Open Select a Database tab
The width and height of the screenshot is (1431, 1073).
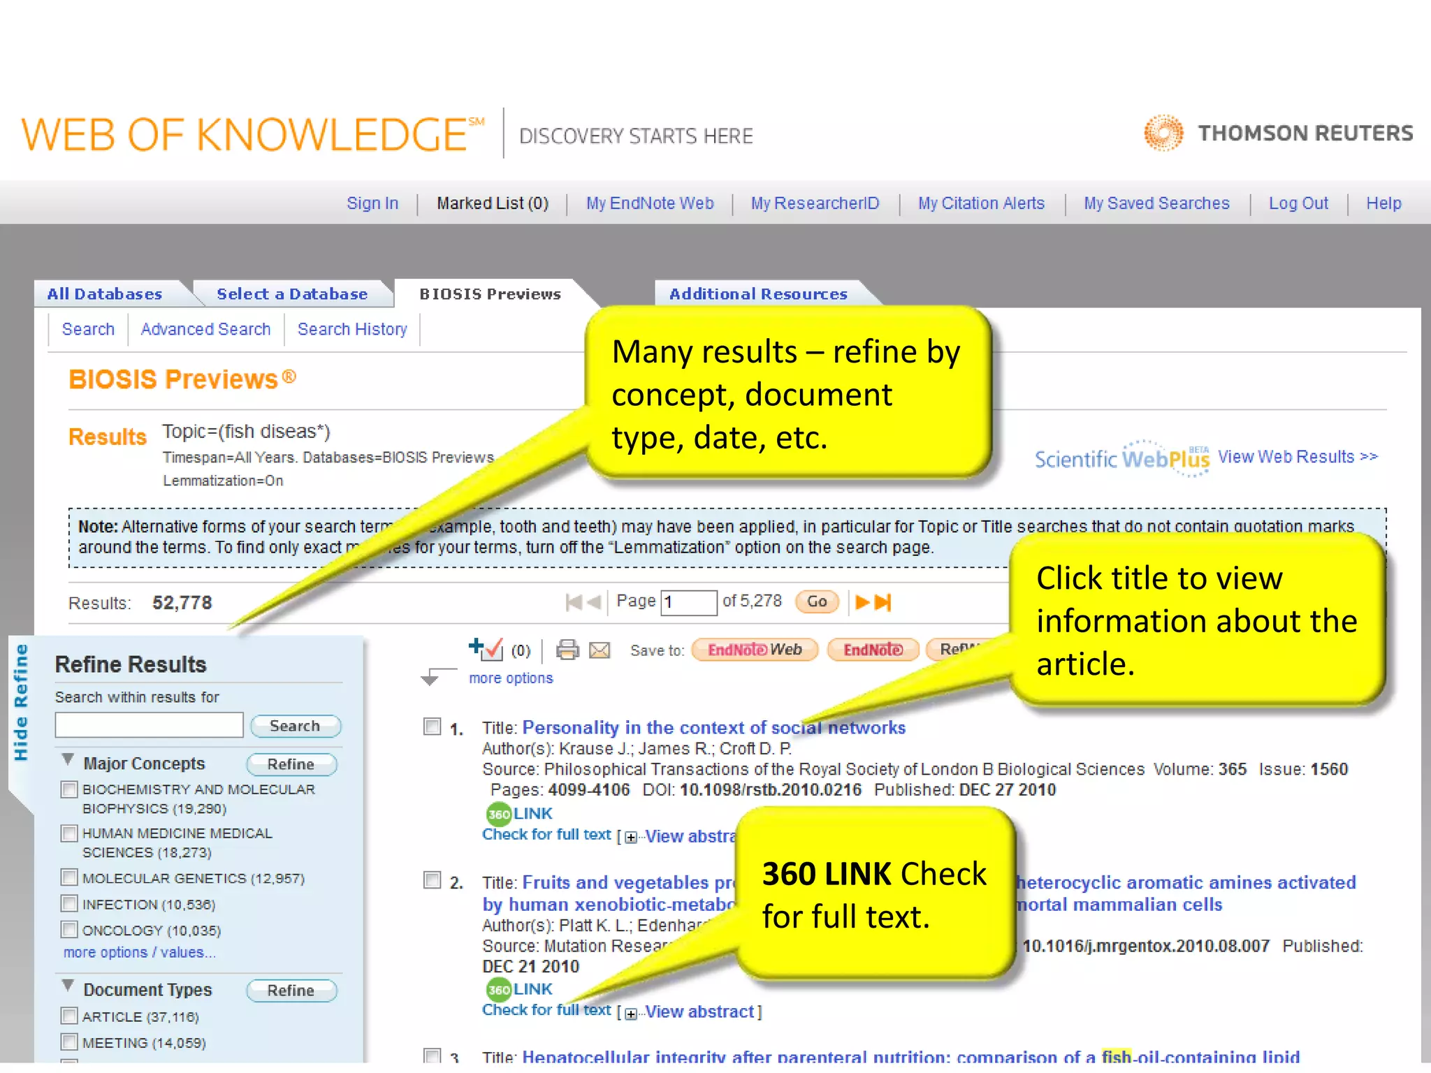click(x=292, y=294)
